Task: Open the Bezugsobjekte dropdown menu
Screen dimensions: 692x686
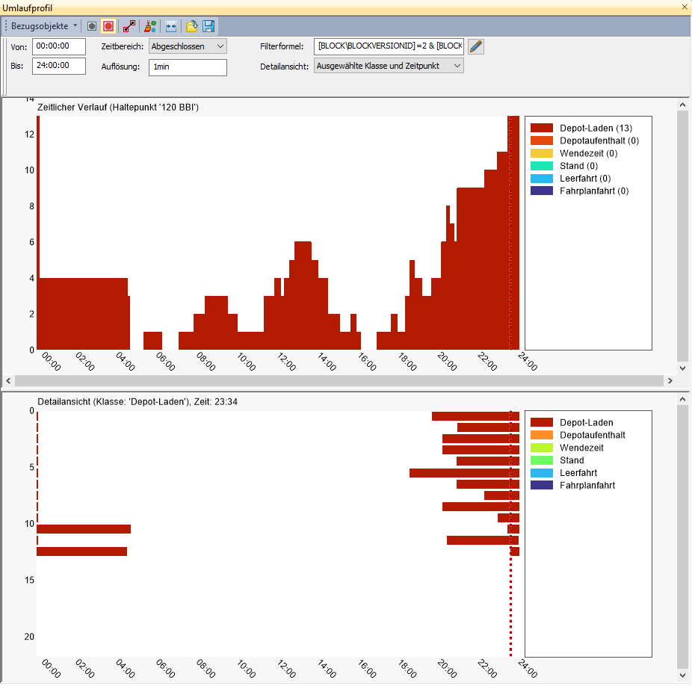Action: 43,26
